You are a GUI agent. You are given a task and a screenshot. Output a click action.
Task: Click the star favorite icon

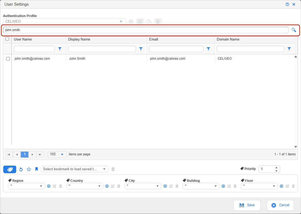pos(29,169)
